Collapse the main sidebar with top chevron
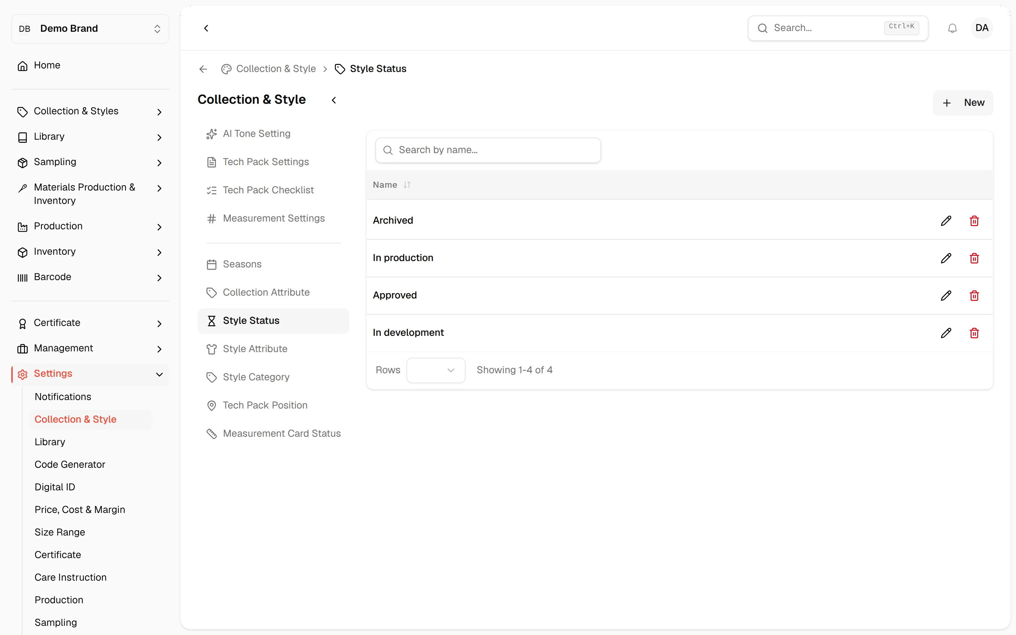1016x635 pixels. coord(206,28)
